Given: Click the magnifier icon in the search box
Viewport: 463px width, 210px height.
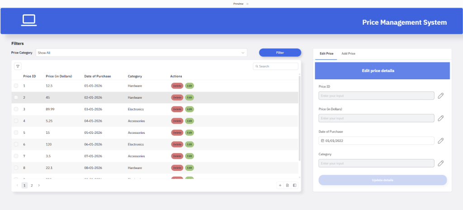Looking at the screenshot, I should click(257, 67).
